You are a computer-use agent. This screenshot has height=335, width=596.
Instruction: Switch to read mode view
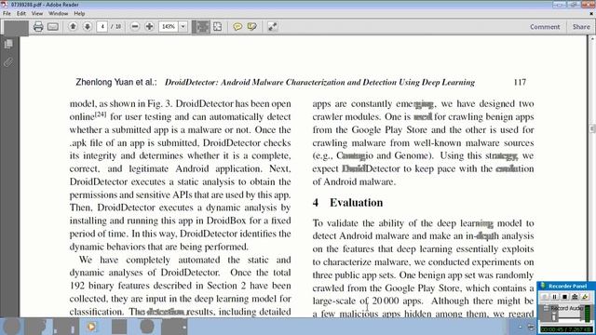tap(272, 27)
